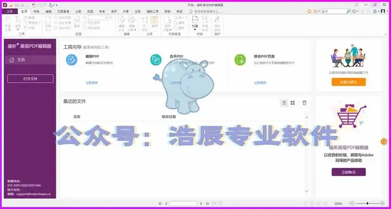
Task: Go to the first page in status bar
Action: [160, 203]
